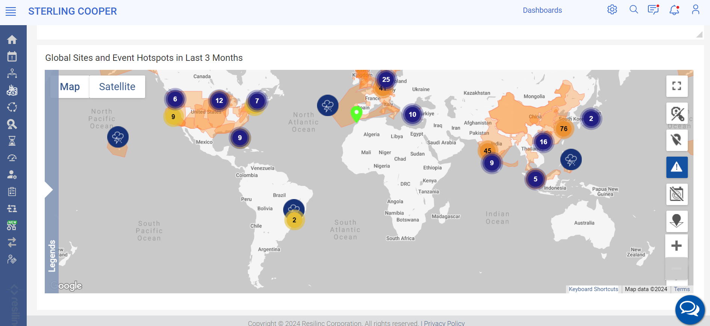Click the storm icon in North Atlantic

pos(328,106)
